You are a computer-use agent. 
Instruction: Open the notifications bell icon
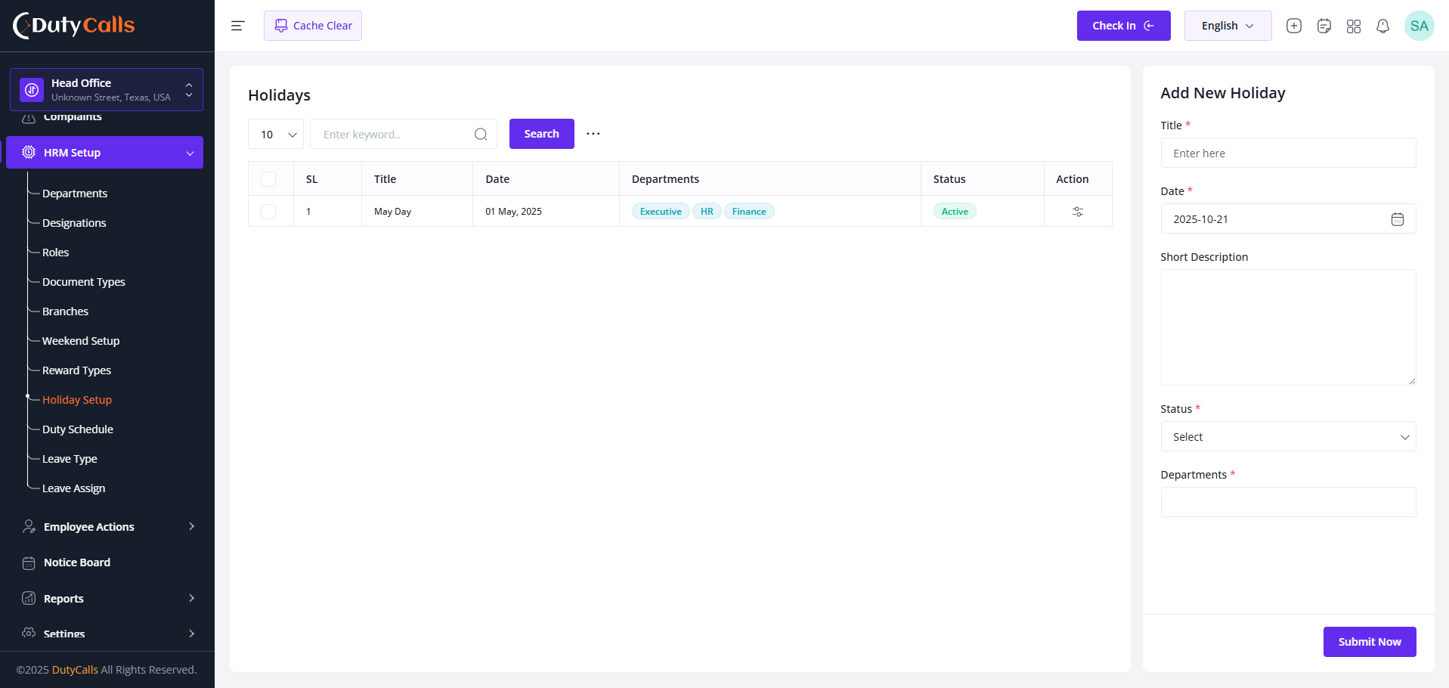click(x=1382, y=26)
